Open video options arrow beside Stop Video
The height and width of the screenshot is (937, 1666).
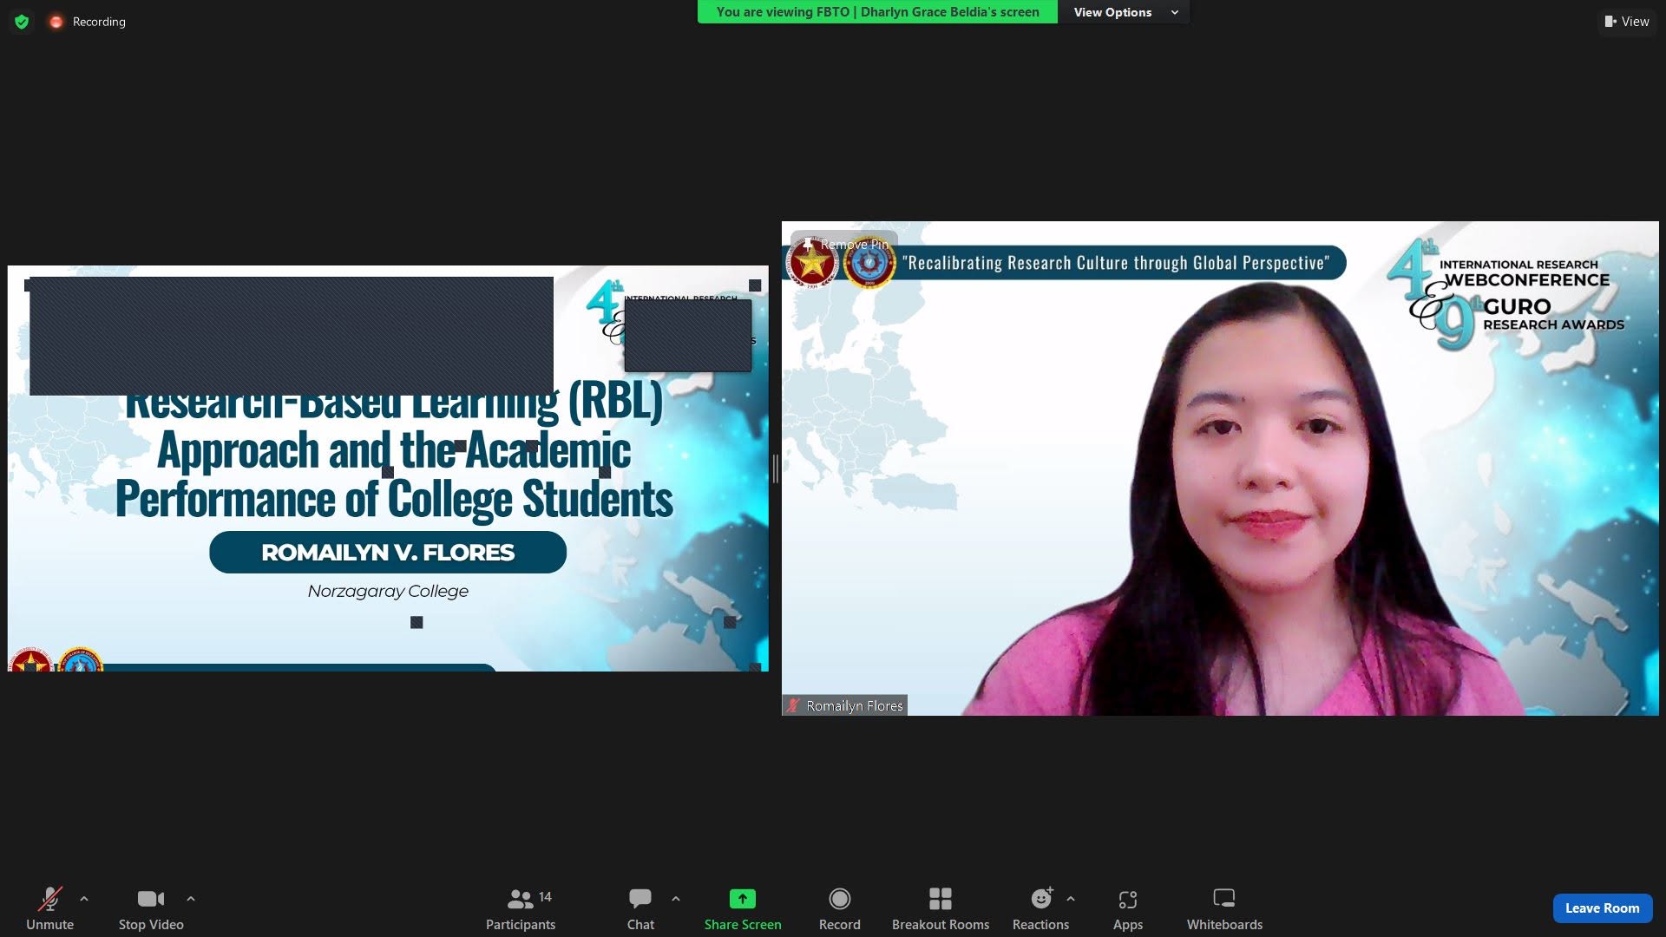coord(191,899)
